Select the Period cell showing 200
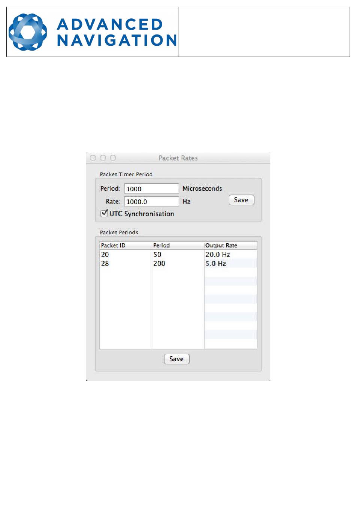 pyautogui.click(x=178, y=263)
